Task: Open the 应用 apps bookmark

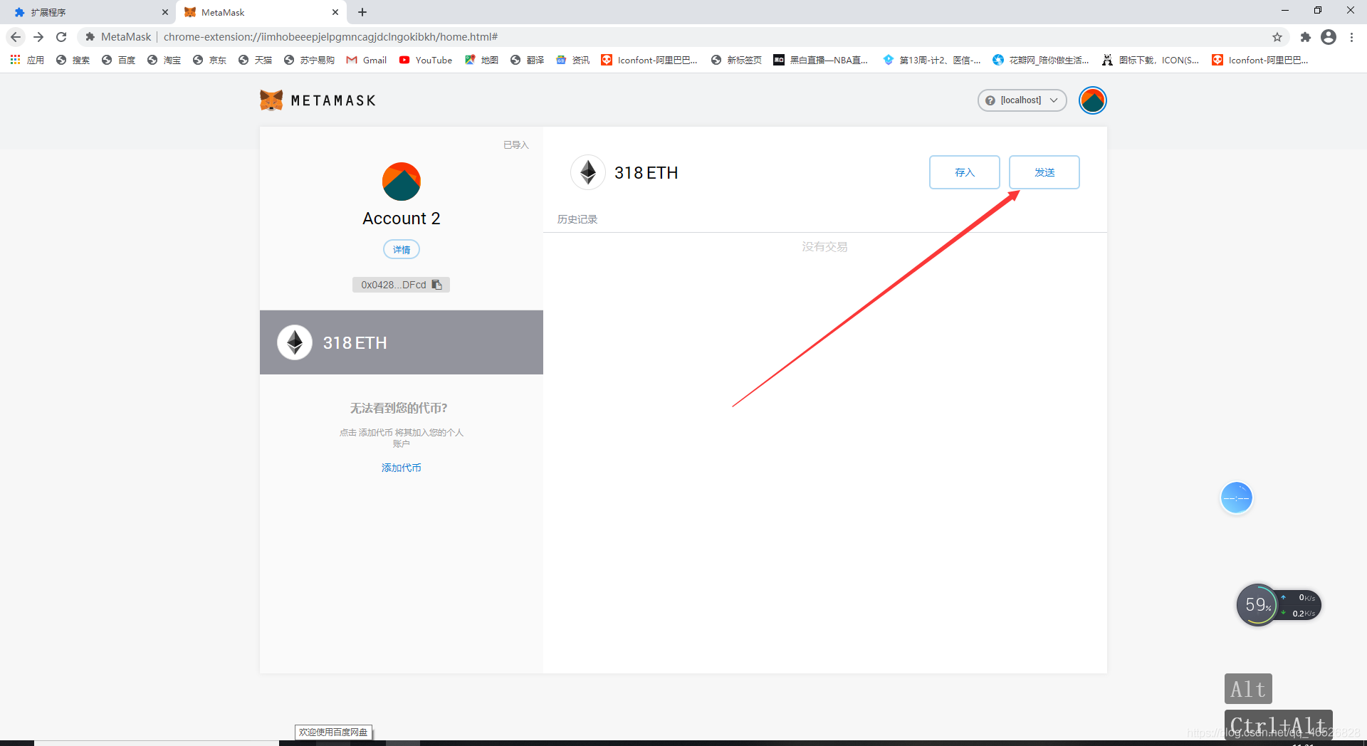Action: 27,61
